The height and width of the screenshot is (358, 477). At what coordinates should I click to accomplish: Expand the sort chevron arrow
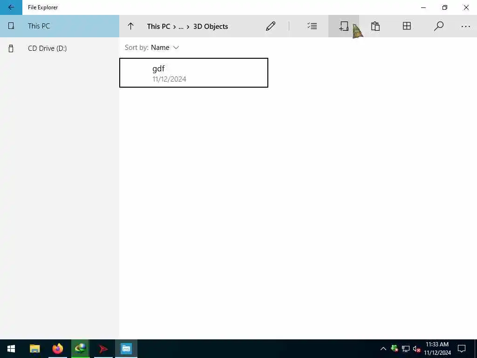coord(176,48)
